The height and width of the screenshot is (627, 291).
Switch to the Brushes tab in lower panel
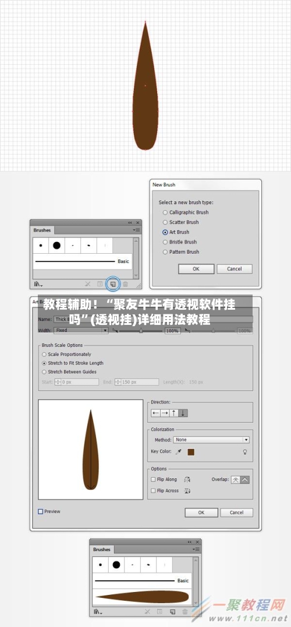pos(101,549)
